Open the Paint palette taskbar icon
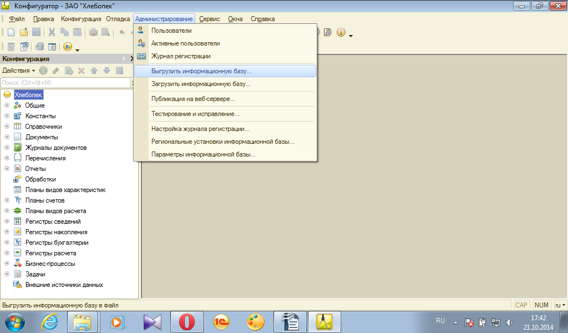This screenshot has width=568, height=333. 255,322
